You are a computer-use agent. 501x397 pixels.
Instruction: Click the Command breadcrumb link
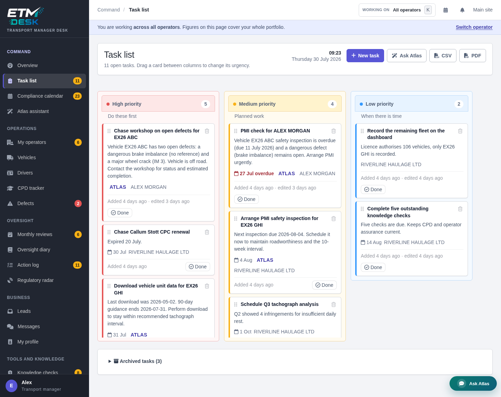pos(109,10)
